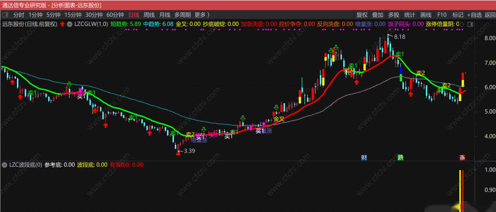
Task: Click the F10 company info button
Action: tap(442, 15)
